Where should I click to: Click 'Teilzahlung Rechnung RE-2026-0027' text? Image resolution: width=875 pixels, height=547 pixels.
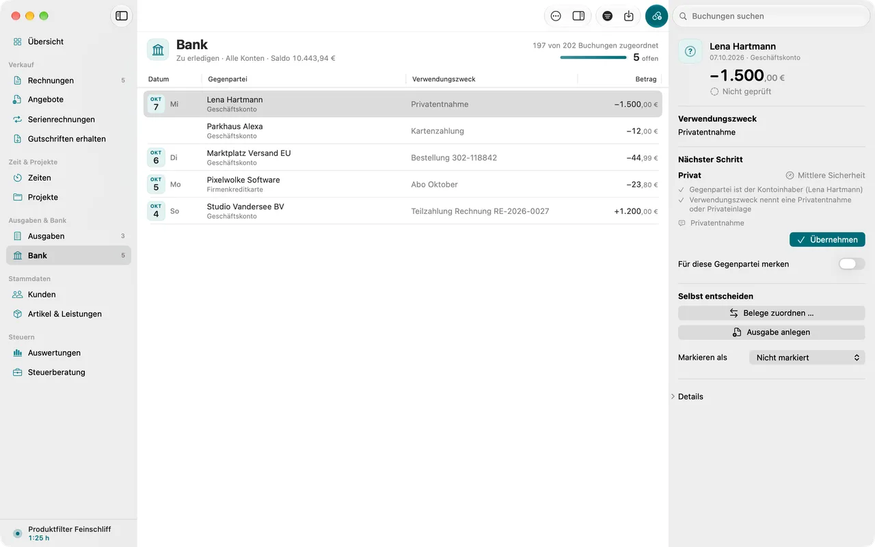point(480,211)
